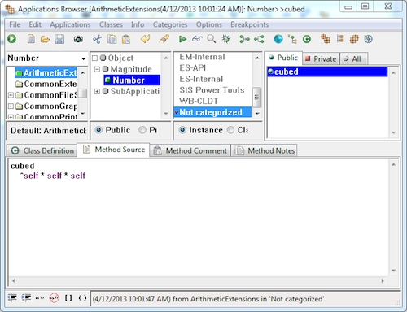Image resolution: width=407 pixels, height=312 pixels.
Task: Switch to the Class Definition tab
Action: 42,150
